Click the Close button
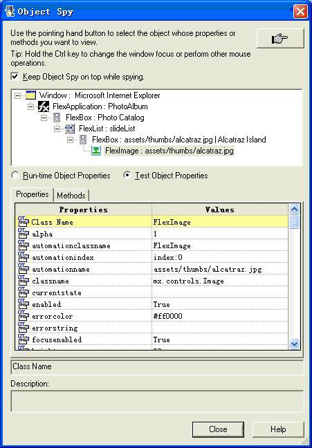This screenshot has width=312, height=448. point(218,429)
